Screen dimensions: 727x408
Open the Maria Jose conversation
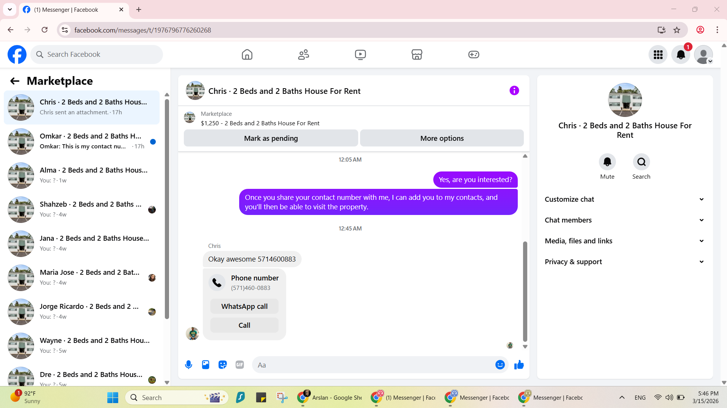click(81, 278)
